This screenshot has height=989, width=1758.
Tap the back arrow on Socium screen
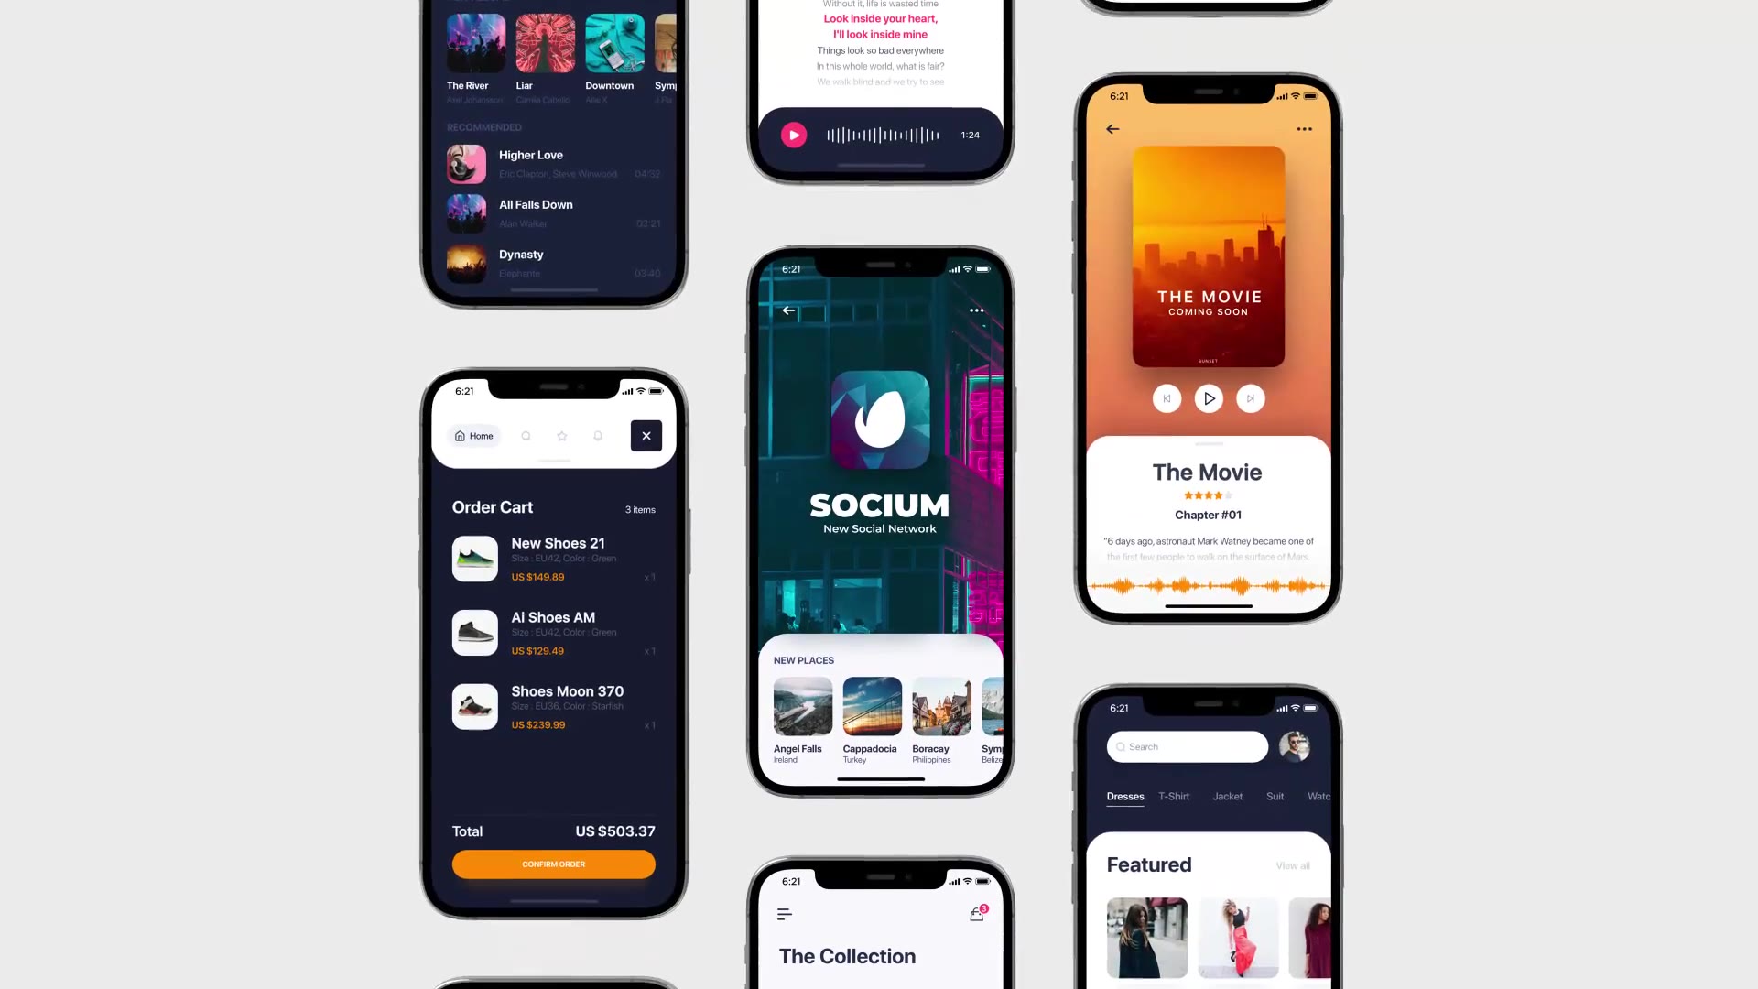point(787,310)
